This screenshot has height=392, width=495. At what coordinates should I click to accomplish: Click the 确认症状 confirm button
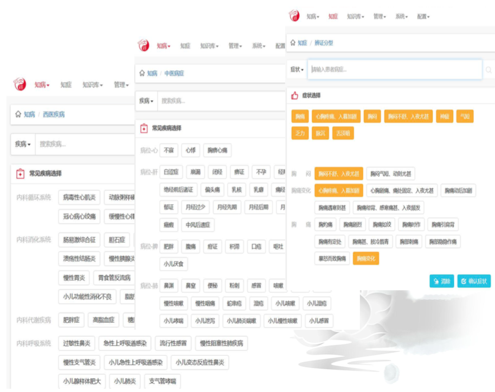point(473,281)
